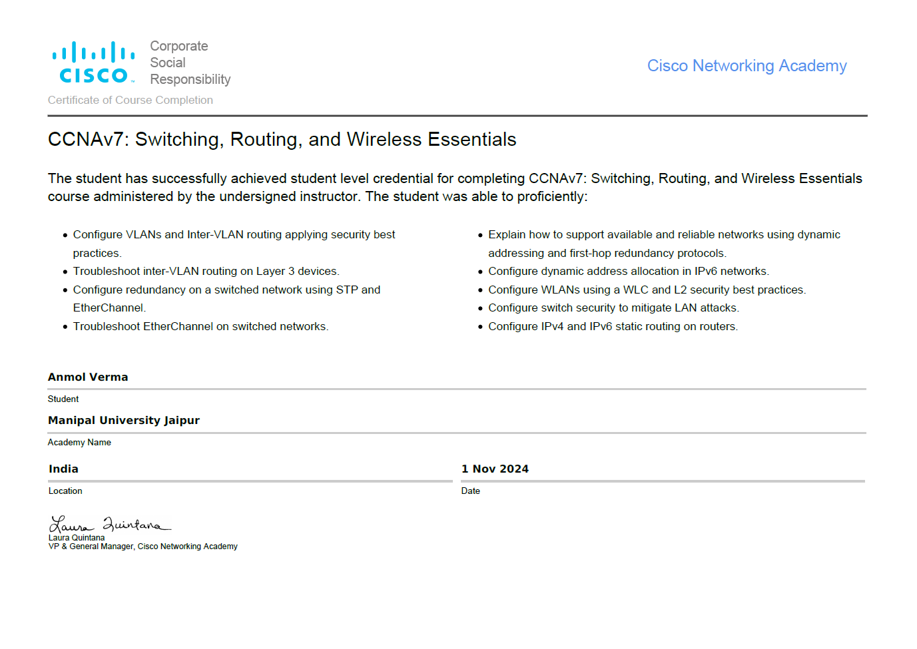Click the Laura Quintana handwritten signature
Screen dimensions: 917x649
point(109,524)
